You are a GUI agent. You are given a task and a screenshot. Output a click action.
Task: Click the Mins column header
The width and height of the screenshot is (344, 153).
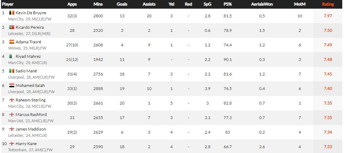(98, 4)
